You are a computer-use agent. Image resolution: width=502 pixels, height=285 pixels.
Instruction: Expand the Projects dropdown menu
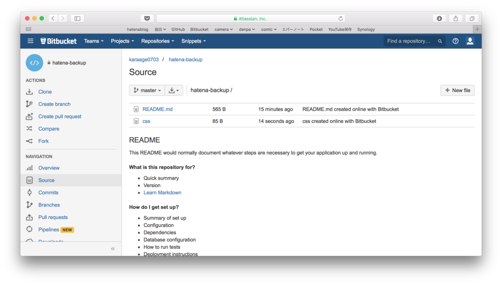[x=122, y=41]
